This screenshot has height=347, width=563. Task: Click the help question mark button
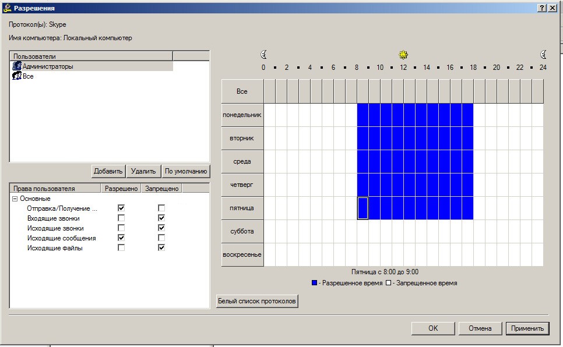[542, 8]
